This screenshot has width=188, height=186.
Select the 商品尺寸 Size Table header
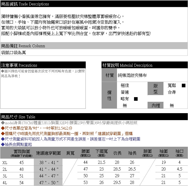pyautogui.click(x=18, y=117)
